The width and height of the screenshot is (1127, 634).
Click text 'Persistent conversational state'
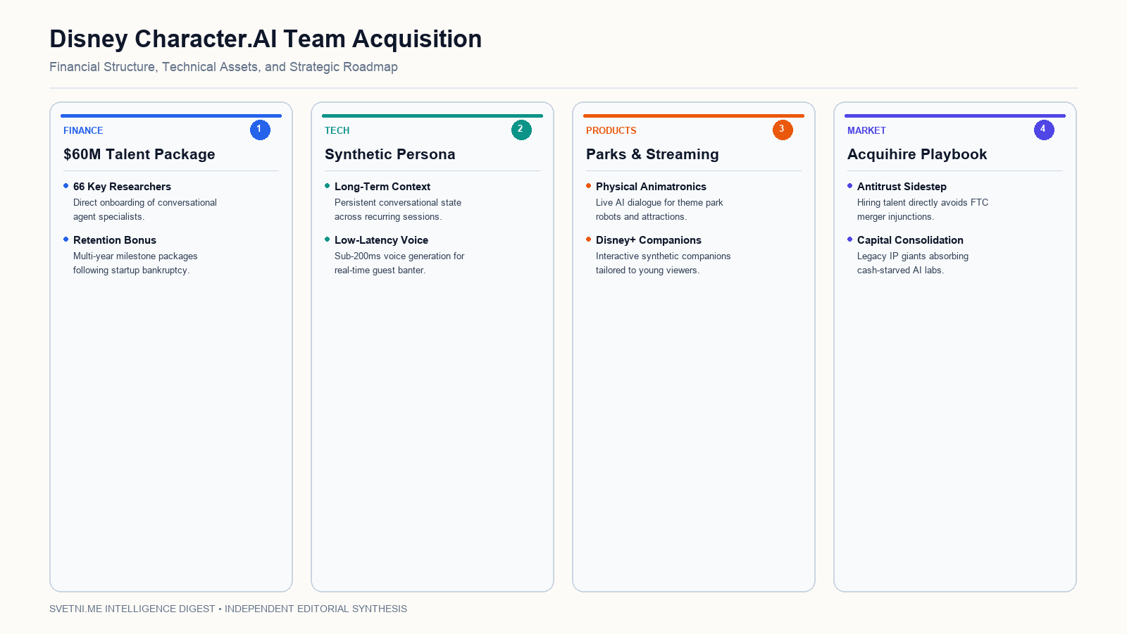point(398,202)
